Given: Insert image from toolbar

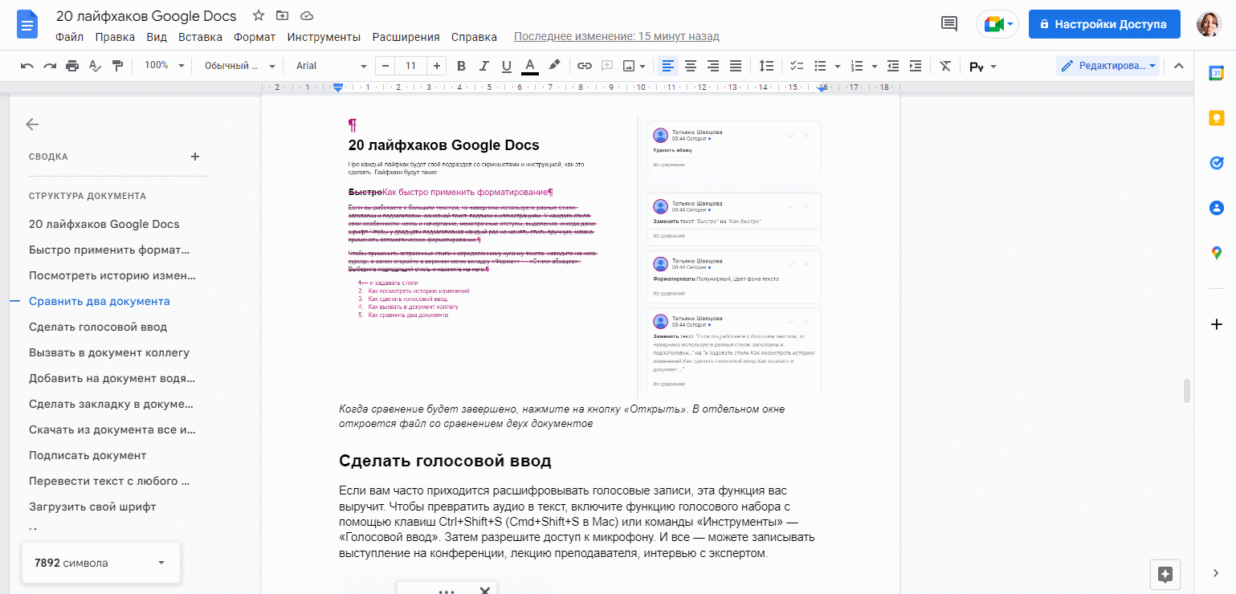Looking at the screenshot, I should pyautogui.click(x=629, y=66).
